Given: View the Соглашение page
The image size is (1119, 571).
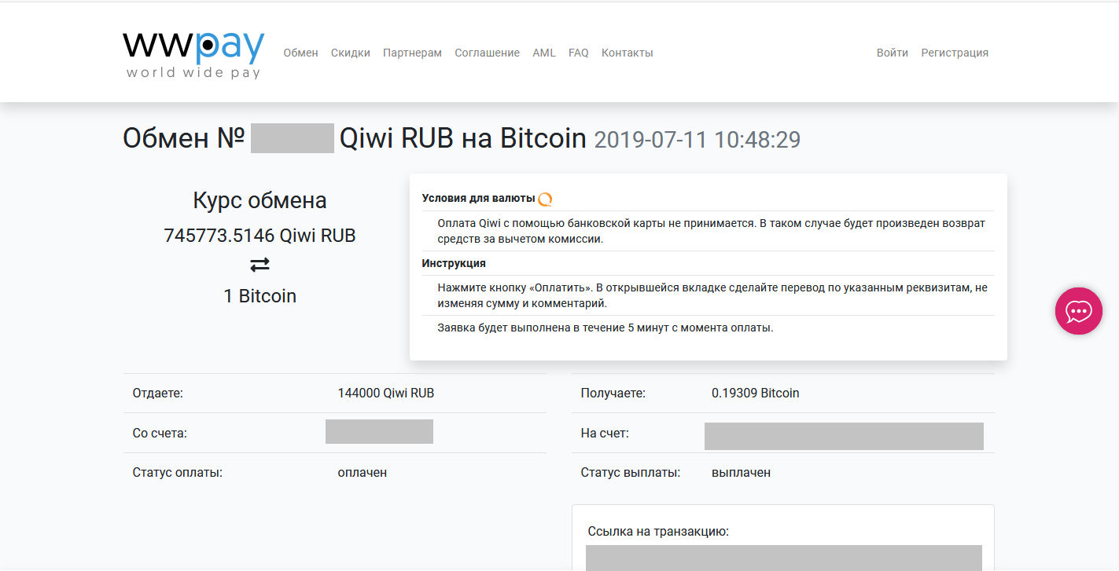Looking at the screenshot, I should pyautogui.click(x=487, y=53).
